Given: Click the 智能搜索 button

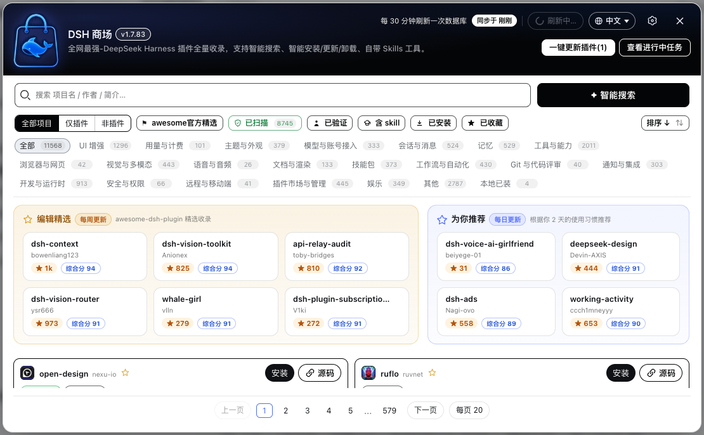Looking at the screenshot, I should (613, 95).
